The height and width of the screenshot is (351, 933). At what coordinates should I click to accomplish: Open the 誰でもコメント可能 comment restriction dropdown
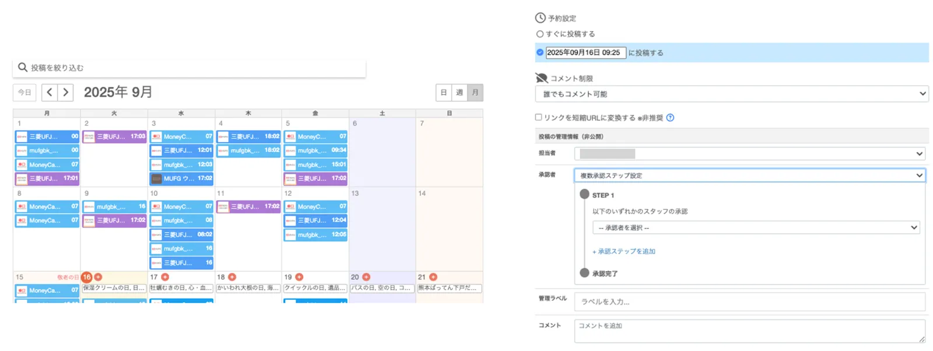point(731,94)
